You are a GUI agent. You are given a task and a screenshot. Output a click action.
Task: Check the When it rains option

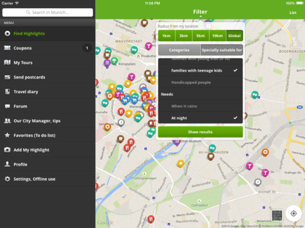click(x=200, y=106)
